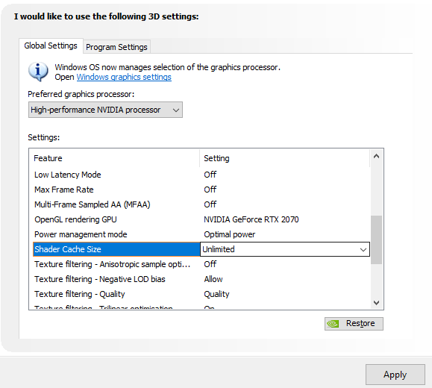This screenshot has height=388, width=432.
Task: Click the NVIDIA logo on Restore button
Action: (x=333, y=324)
